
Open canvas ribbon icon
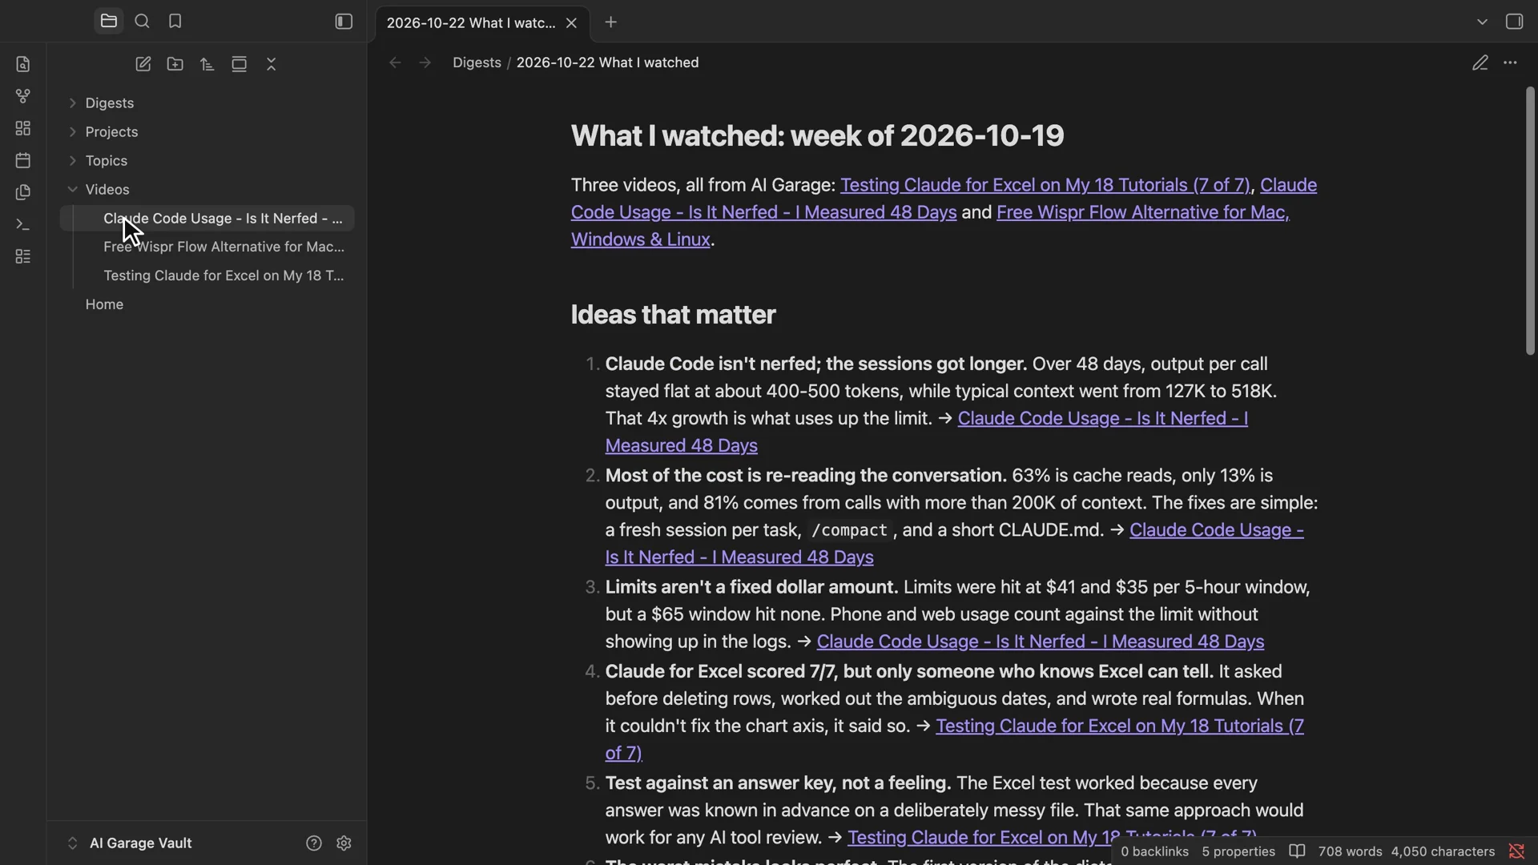(23, 128)
